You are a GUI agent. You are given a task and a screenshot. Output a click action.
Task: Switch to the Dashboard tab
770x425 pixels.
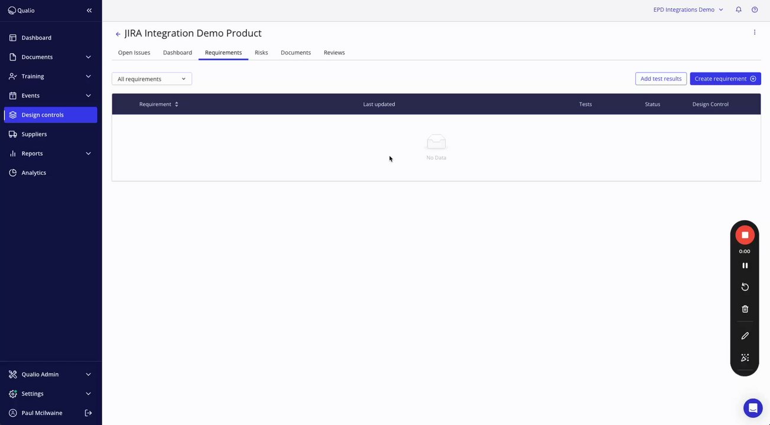pos(177,53)
